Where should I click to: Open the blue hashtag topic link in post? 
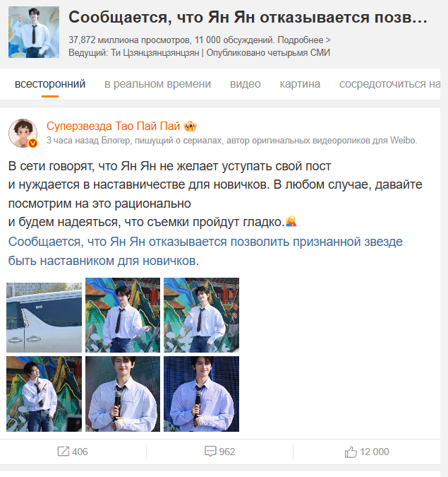[205, 252]
